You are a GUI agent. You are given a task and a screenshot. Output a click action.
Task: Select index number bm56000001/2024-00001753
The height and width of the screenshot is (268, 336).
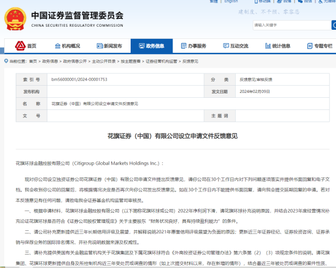pyautogui.click(x=79, y=80)
